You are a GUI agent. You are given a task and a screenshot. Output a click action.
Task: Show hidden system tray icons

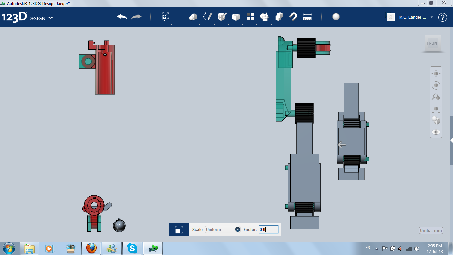(x=377, y=248)
